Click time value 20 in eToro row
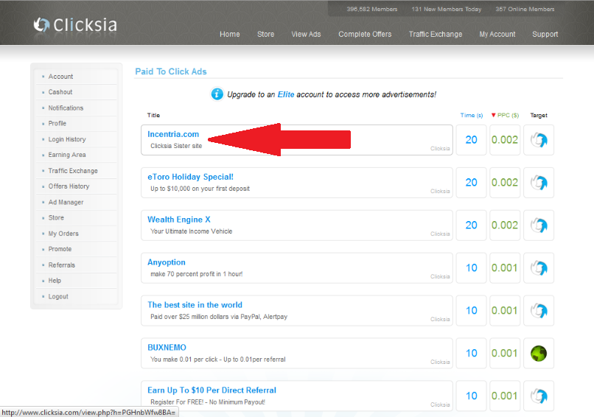The height and width of the screenshot is (417, 594). (x=471, y=183)
